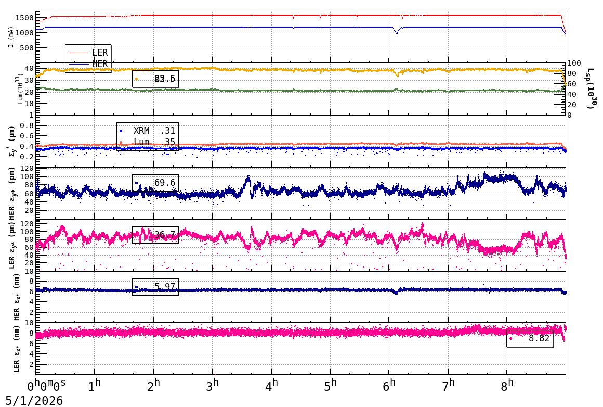The height and width of the screenshot is (407, 603).
Task: Click the 4h time axis label
Action: point(271,385)
